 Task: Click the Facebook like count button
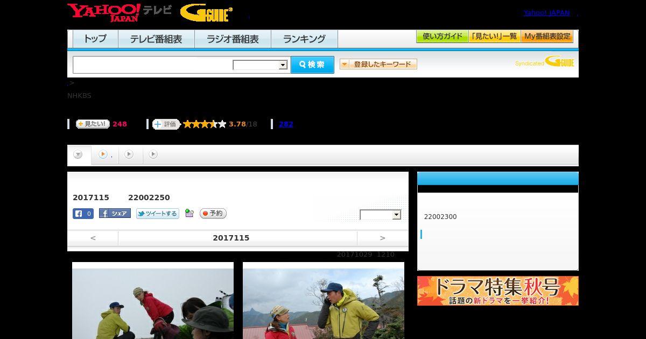[x=83, y=214]
